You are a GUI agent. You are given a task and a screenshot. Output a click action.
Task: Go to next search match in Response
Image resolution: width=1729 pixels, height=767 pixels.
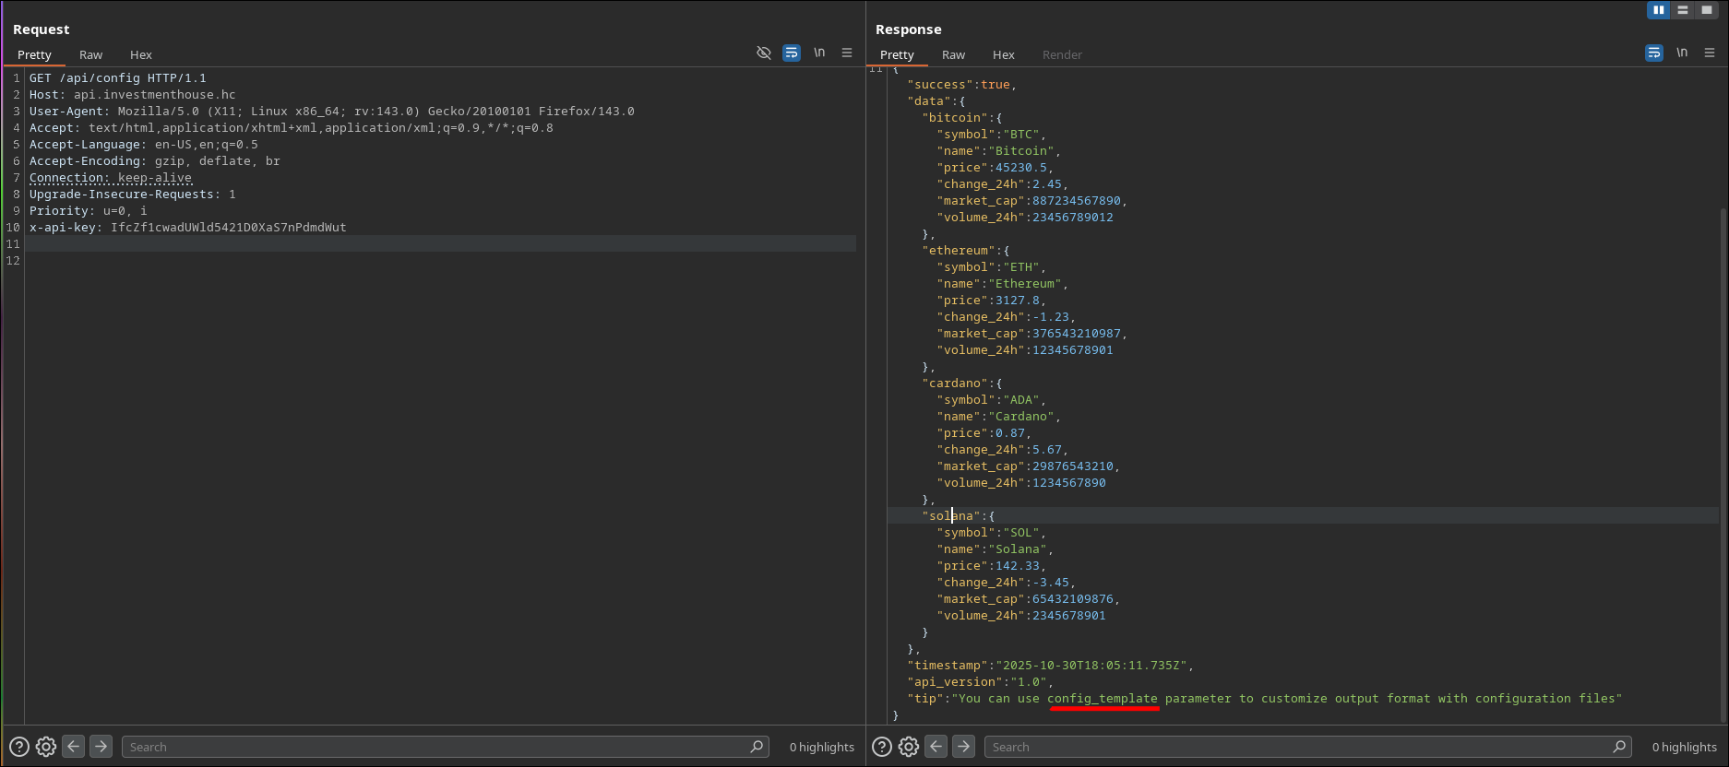[x=963, y=747]
